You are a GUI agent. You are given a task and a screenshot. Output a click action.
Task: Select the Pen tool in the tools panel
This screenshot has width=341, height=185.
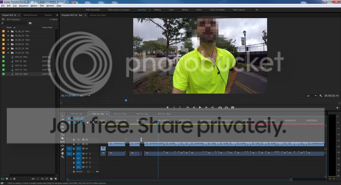pos(63,149)
